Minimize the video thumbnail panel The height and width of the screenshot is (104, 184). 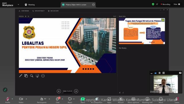pos(152,73)
